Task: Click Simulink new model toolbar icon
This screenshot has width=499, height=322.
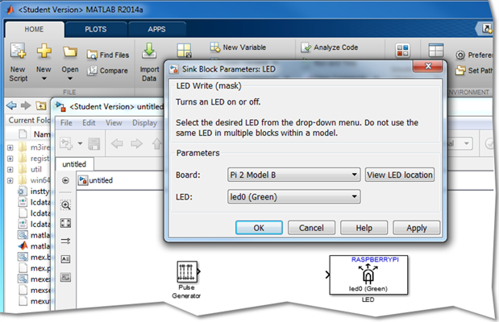Action: coord(66,143)
